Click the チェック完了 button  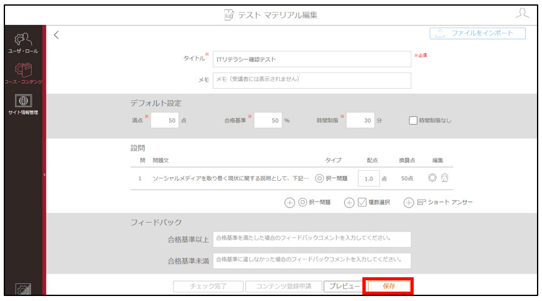pyautogui.click(x=208, y=286)
